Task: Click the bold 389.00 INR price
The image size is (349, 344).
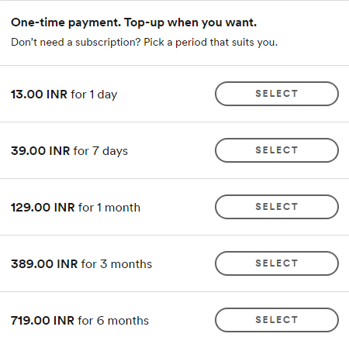Action: [44, 264]
